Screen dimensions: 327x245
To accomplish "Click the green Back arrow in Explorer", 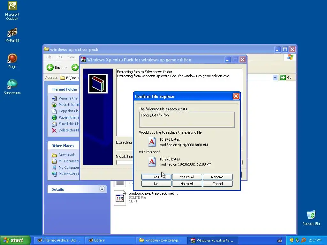I will coord(50,67).
